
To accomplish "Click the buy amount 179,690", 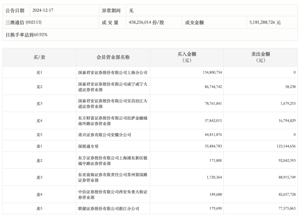I will 215,208.
